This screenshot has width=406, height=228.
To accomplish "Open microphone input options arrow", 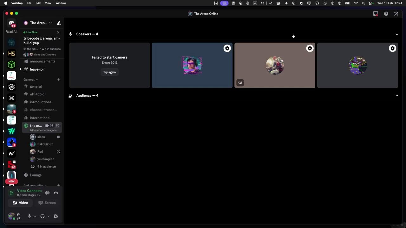I will [x=35, y=216].
